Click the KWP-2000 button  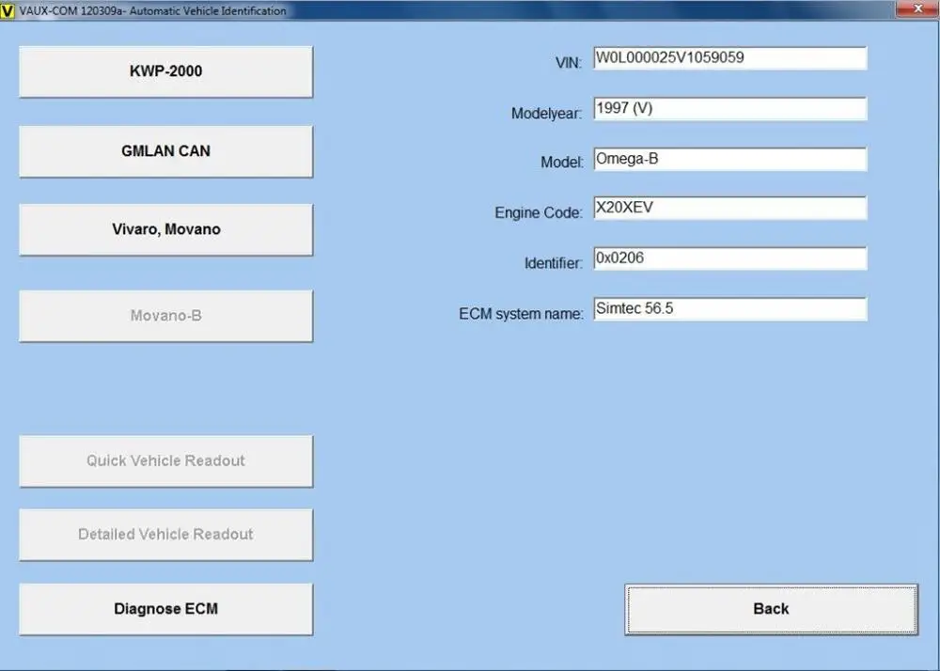[x=166, y=71]
